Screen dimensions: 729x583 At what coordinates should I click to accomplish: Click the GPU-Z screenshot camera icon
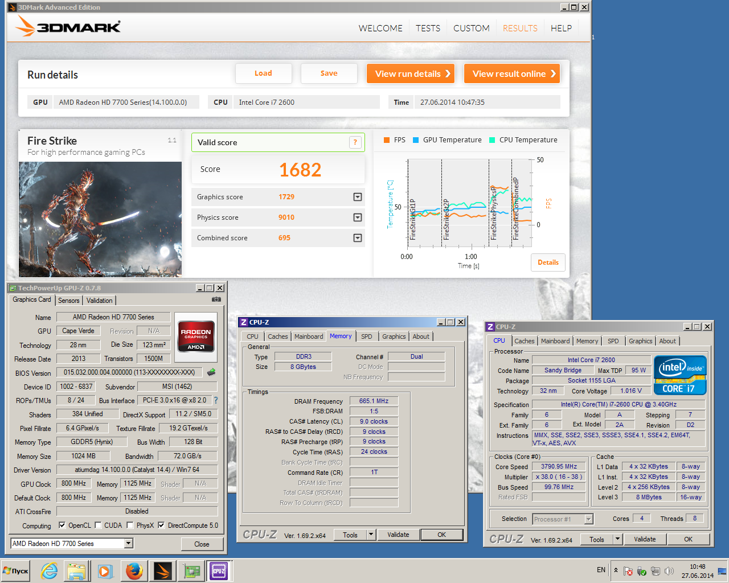(x=216, y=299)
